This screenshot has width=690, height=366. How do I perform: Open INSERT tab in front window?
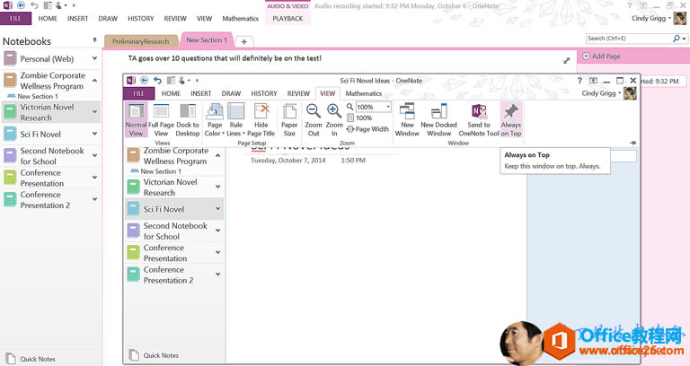(x=200, y=93)
